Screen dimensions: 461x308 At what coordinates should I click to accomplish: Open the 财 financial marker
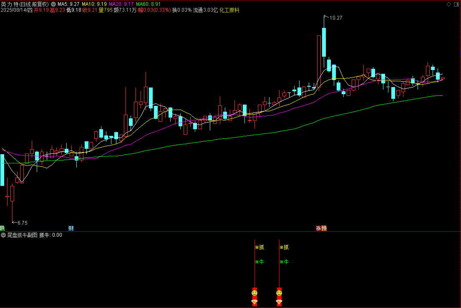pyautogui.click(x=71, y=228)
